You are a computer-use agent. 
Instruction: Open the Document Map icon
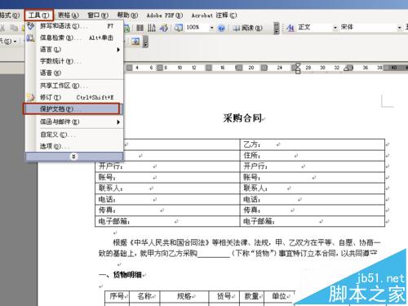pyautogui.click(x=179, y=28)
